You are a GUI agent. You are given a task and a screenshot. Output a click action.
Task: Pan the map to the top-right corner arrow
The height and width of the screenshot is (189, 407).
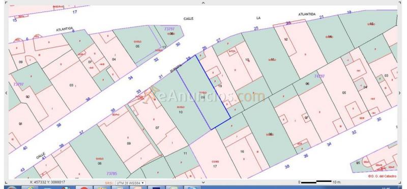coord(400,3)
